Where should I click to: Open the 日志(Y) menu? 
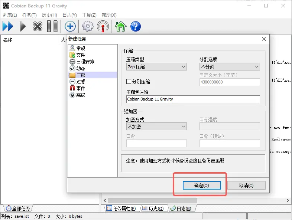click(x=69, y=15)
